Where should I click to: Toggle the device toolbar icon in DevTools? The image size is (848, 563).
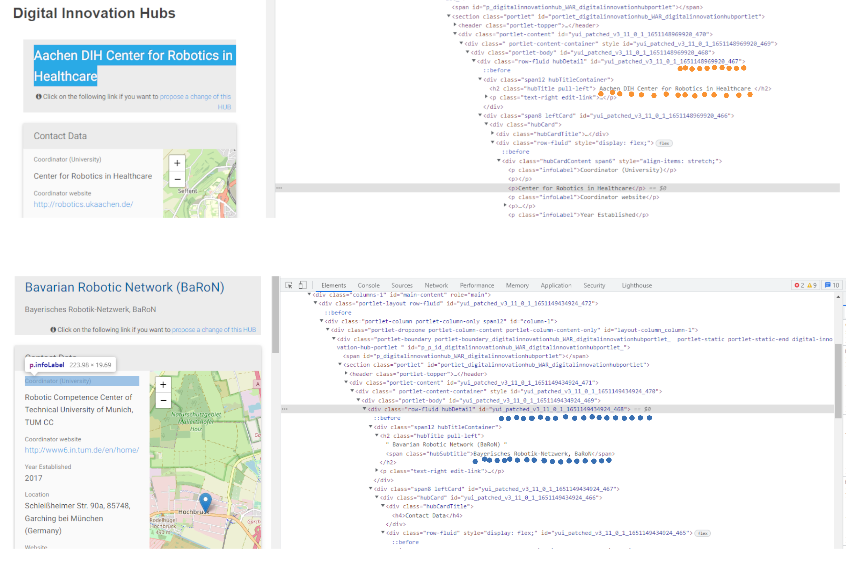point(303,285)
